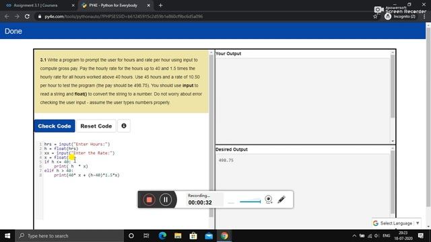Viewport: 431px width, 242px height.
Task: Click the 498.75 desired output value
Action: (x=226, y=160)
